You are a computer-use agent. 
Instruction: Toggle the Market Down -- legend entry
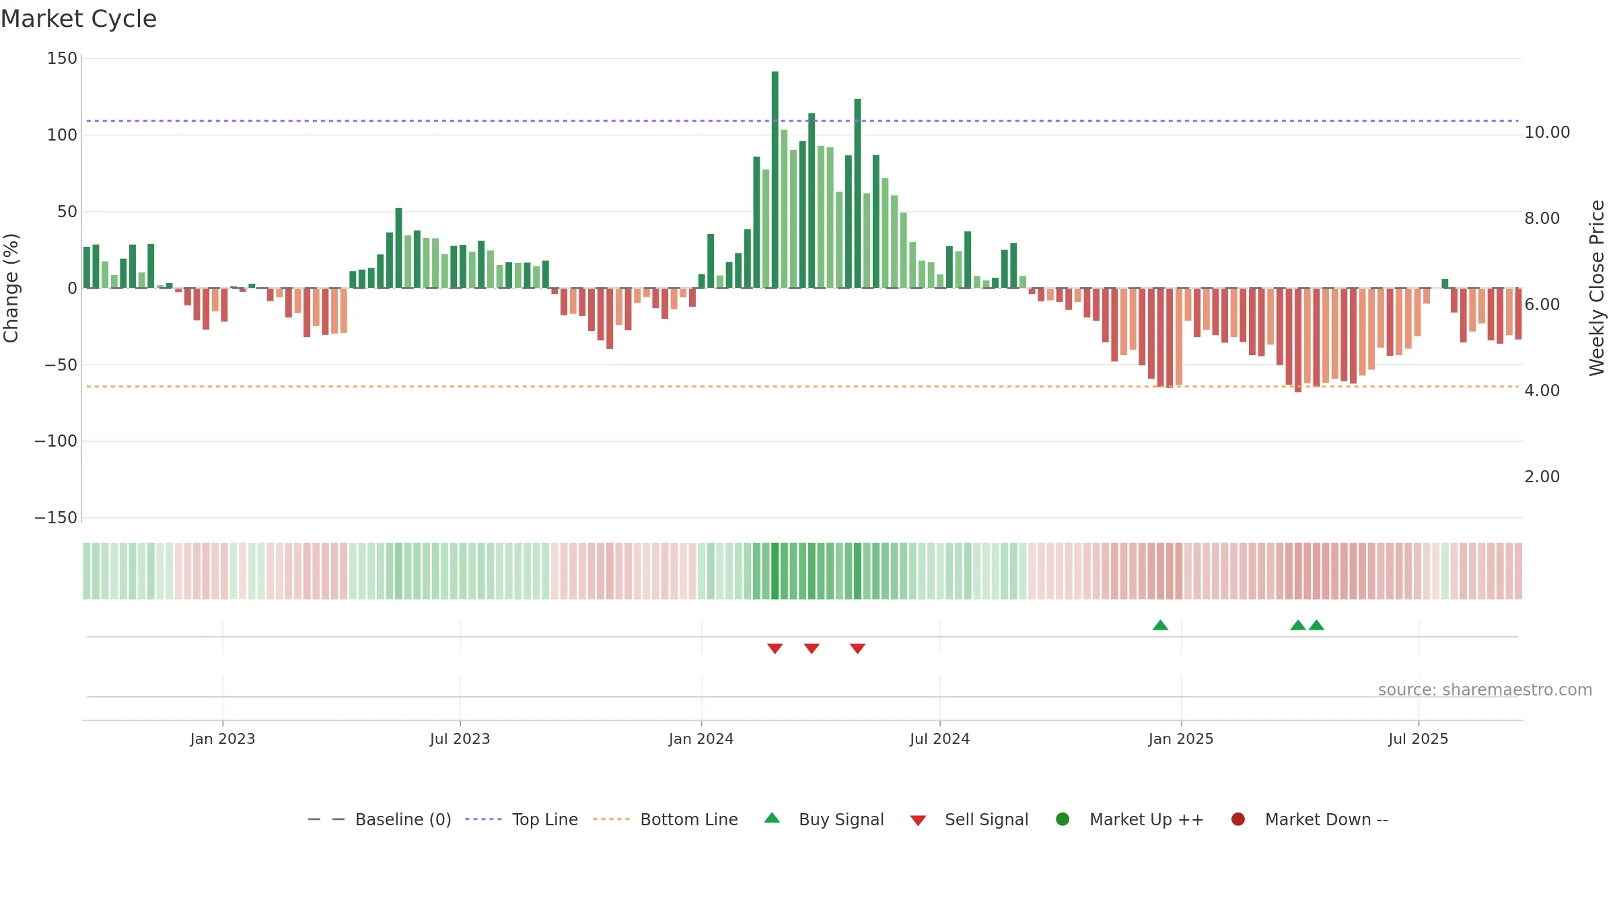click(1309, 819)
